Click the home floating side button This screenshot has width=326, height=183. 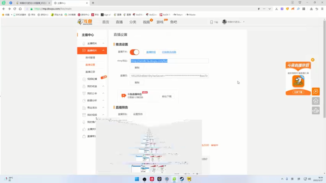click(315, 101)
